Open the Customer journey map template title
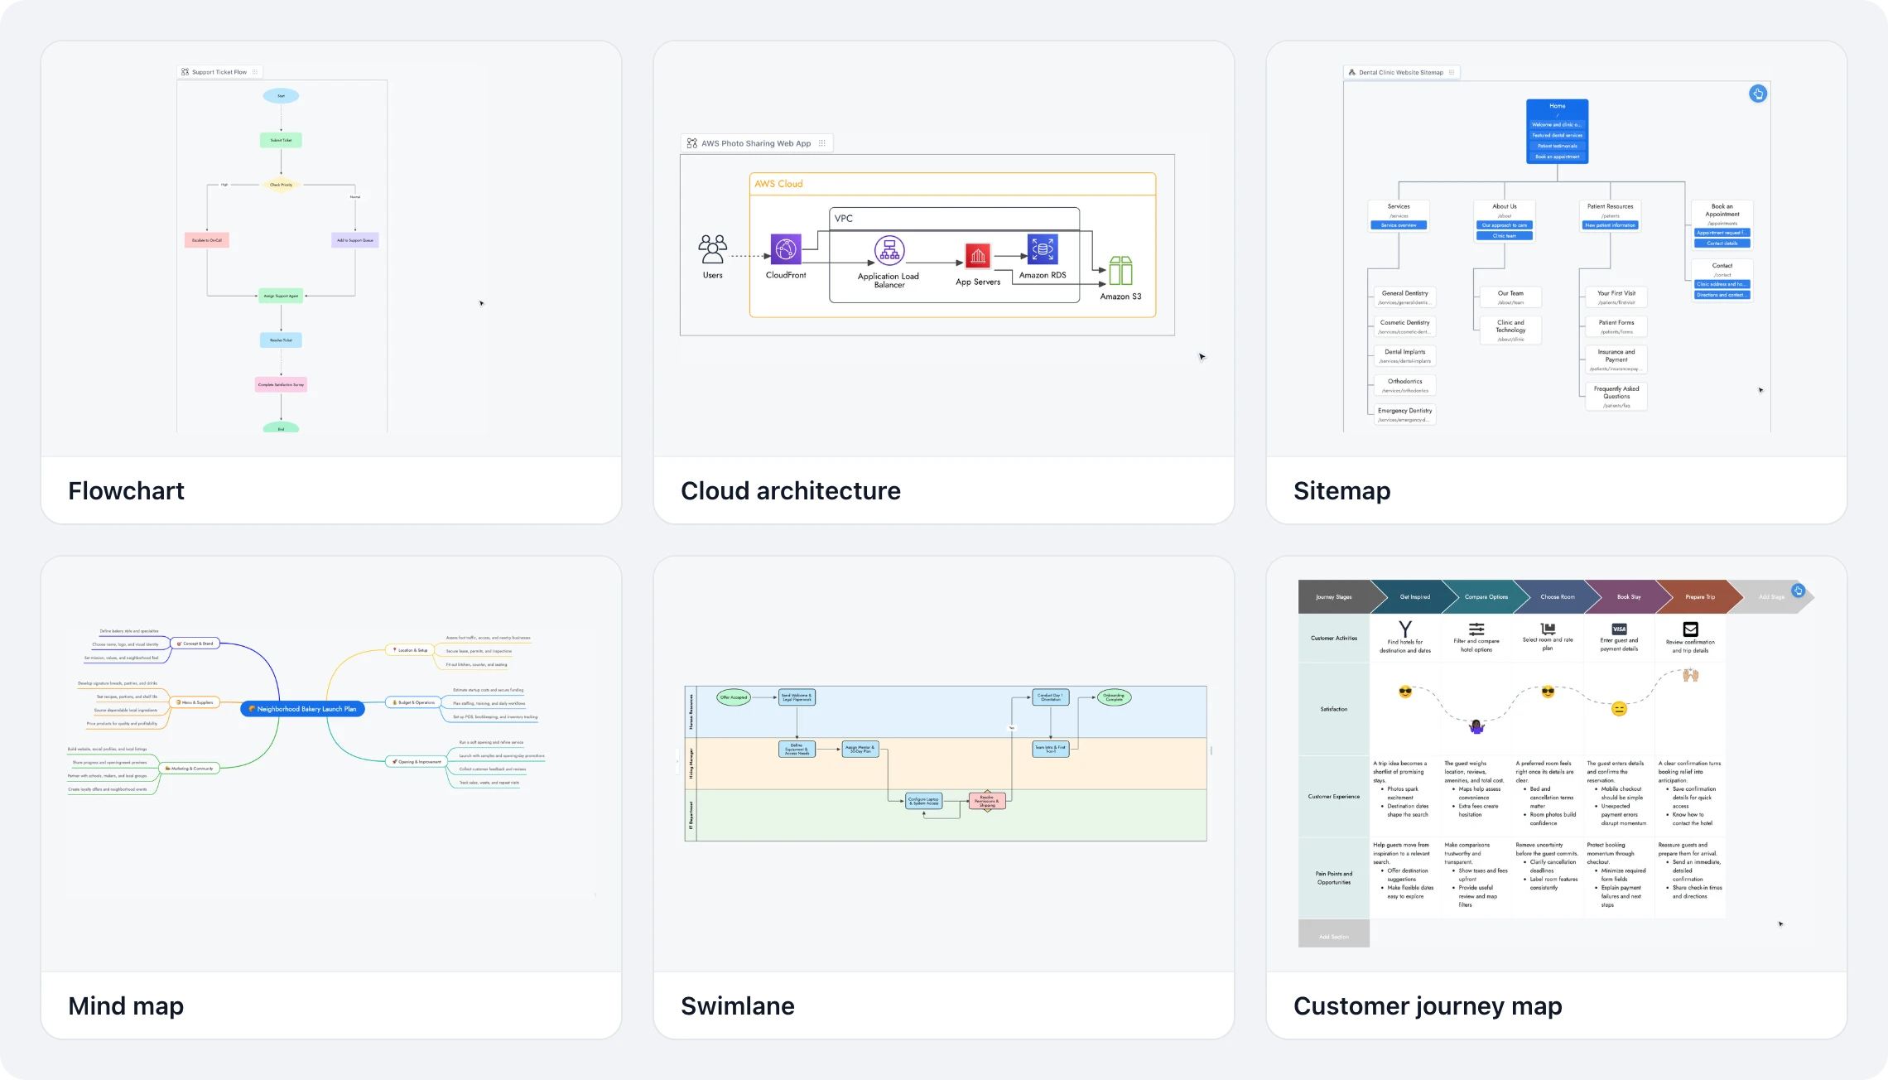1888x1080 pixels. click(x=1428, y=1006)
